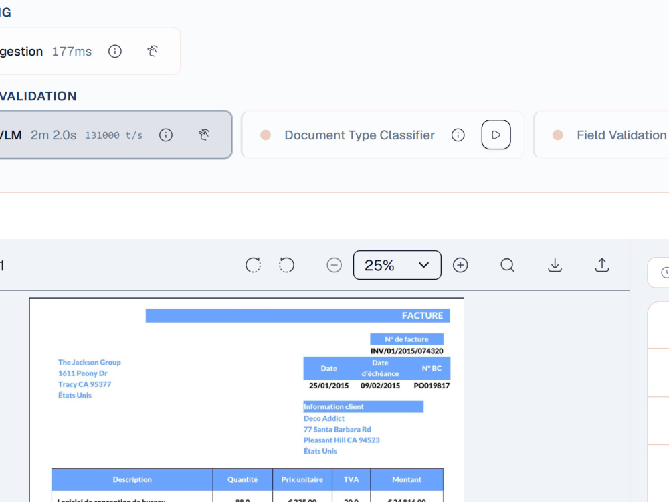Show info for the VLM 2m 2.0s step

(x=166, y=135)
